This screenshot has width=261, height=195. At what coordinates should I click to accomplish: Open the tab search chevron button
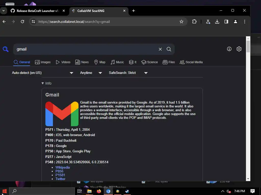point(4,11)
